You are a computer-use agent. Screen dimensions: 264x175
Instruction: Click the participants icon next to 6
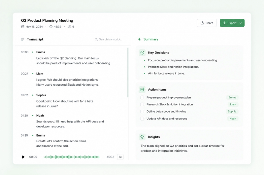coord(69,27)
